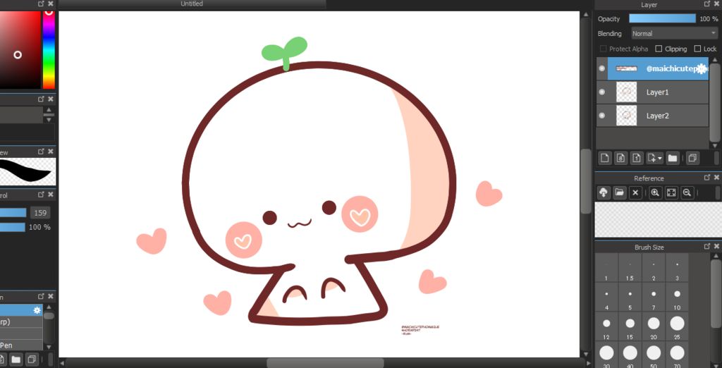Viewport: 722px width, 368px height.
Task: Click brush list scroll-down arrow
Action: pyautogui.click(x=49, y=346)
